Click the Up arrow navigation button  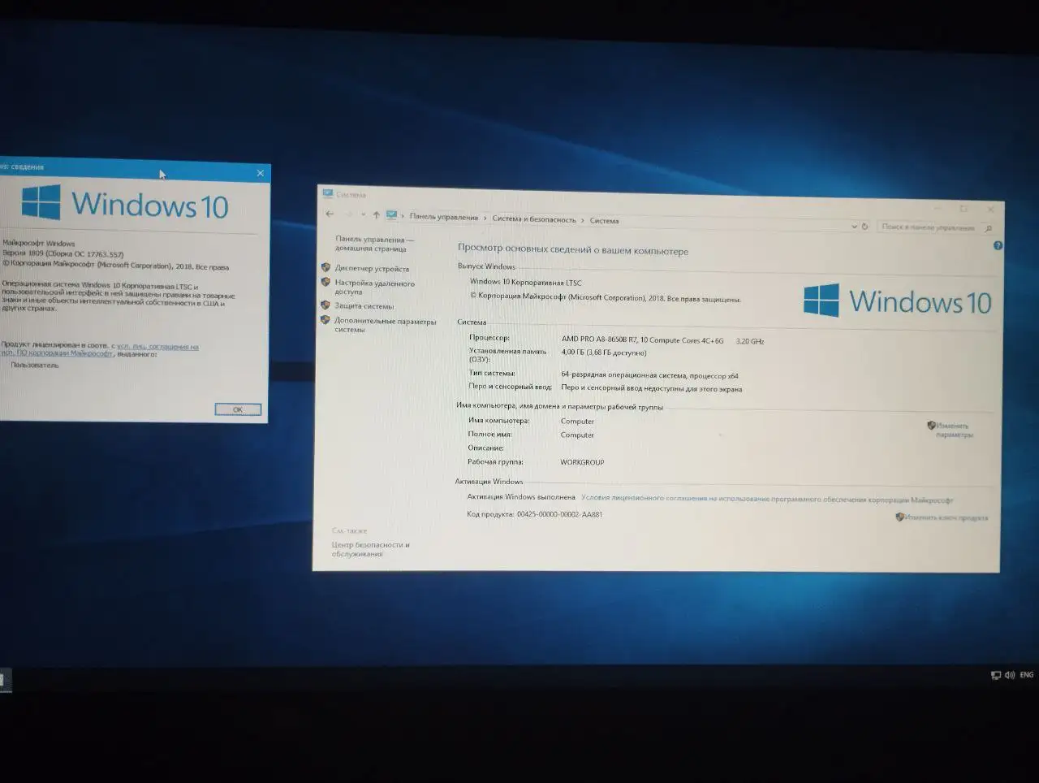click(376, 215)
